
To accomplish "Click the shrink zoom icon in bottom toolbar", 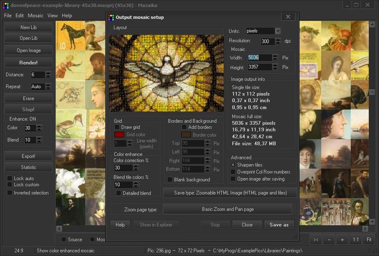I will (316, 240).
